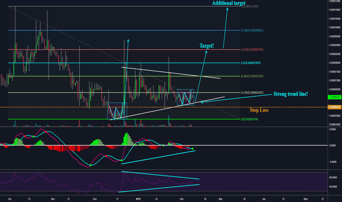Click 0.00011000 on the price axis
Image resolution: width=342 pixels, height=202 pixels.
pos(335,10)
